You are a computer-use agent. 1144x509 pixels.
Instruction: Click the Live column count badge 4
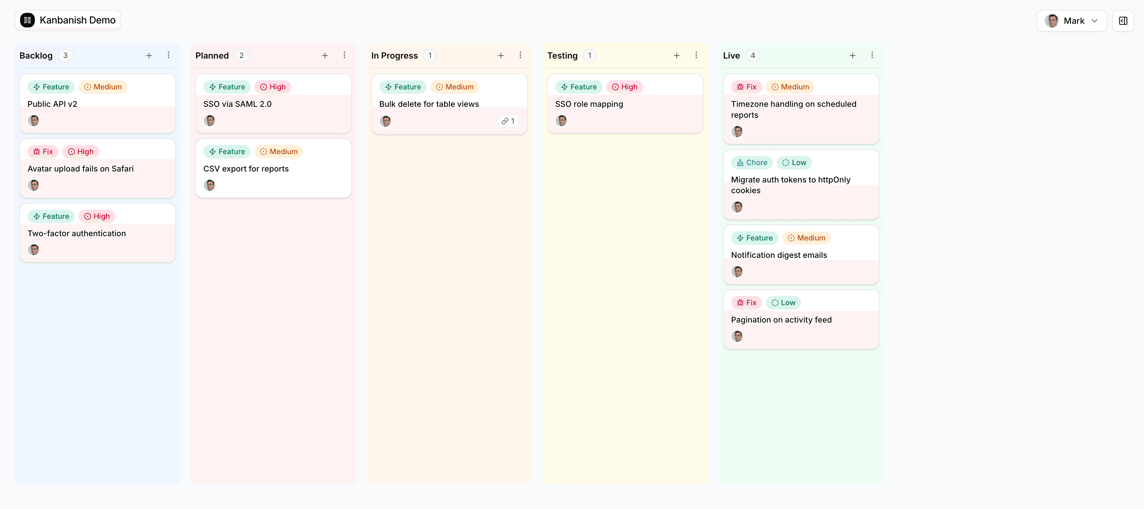(753, 56)
